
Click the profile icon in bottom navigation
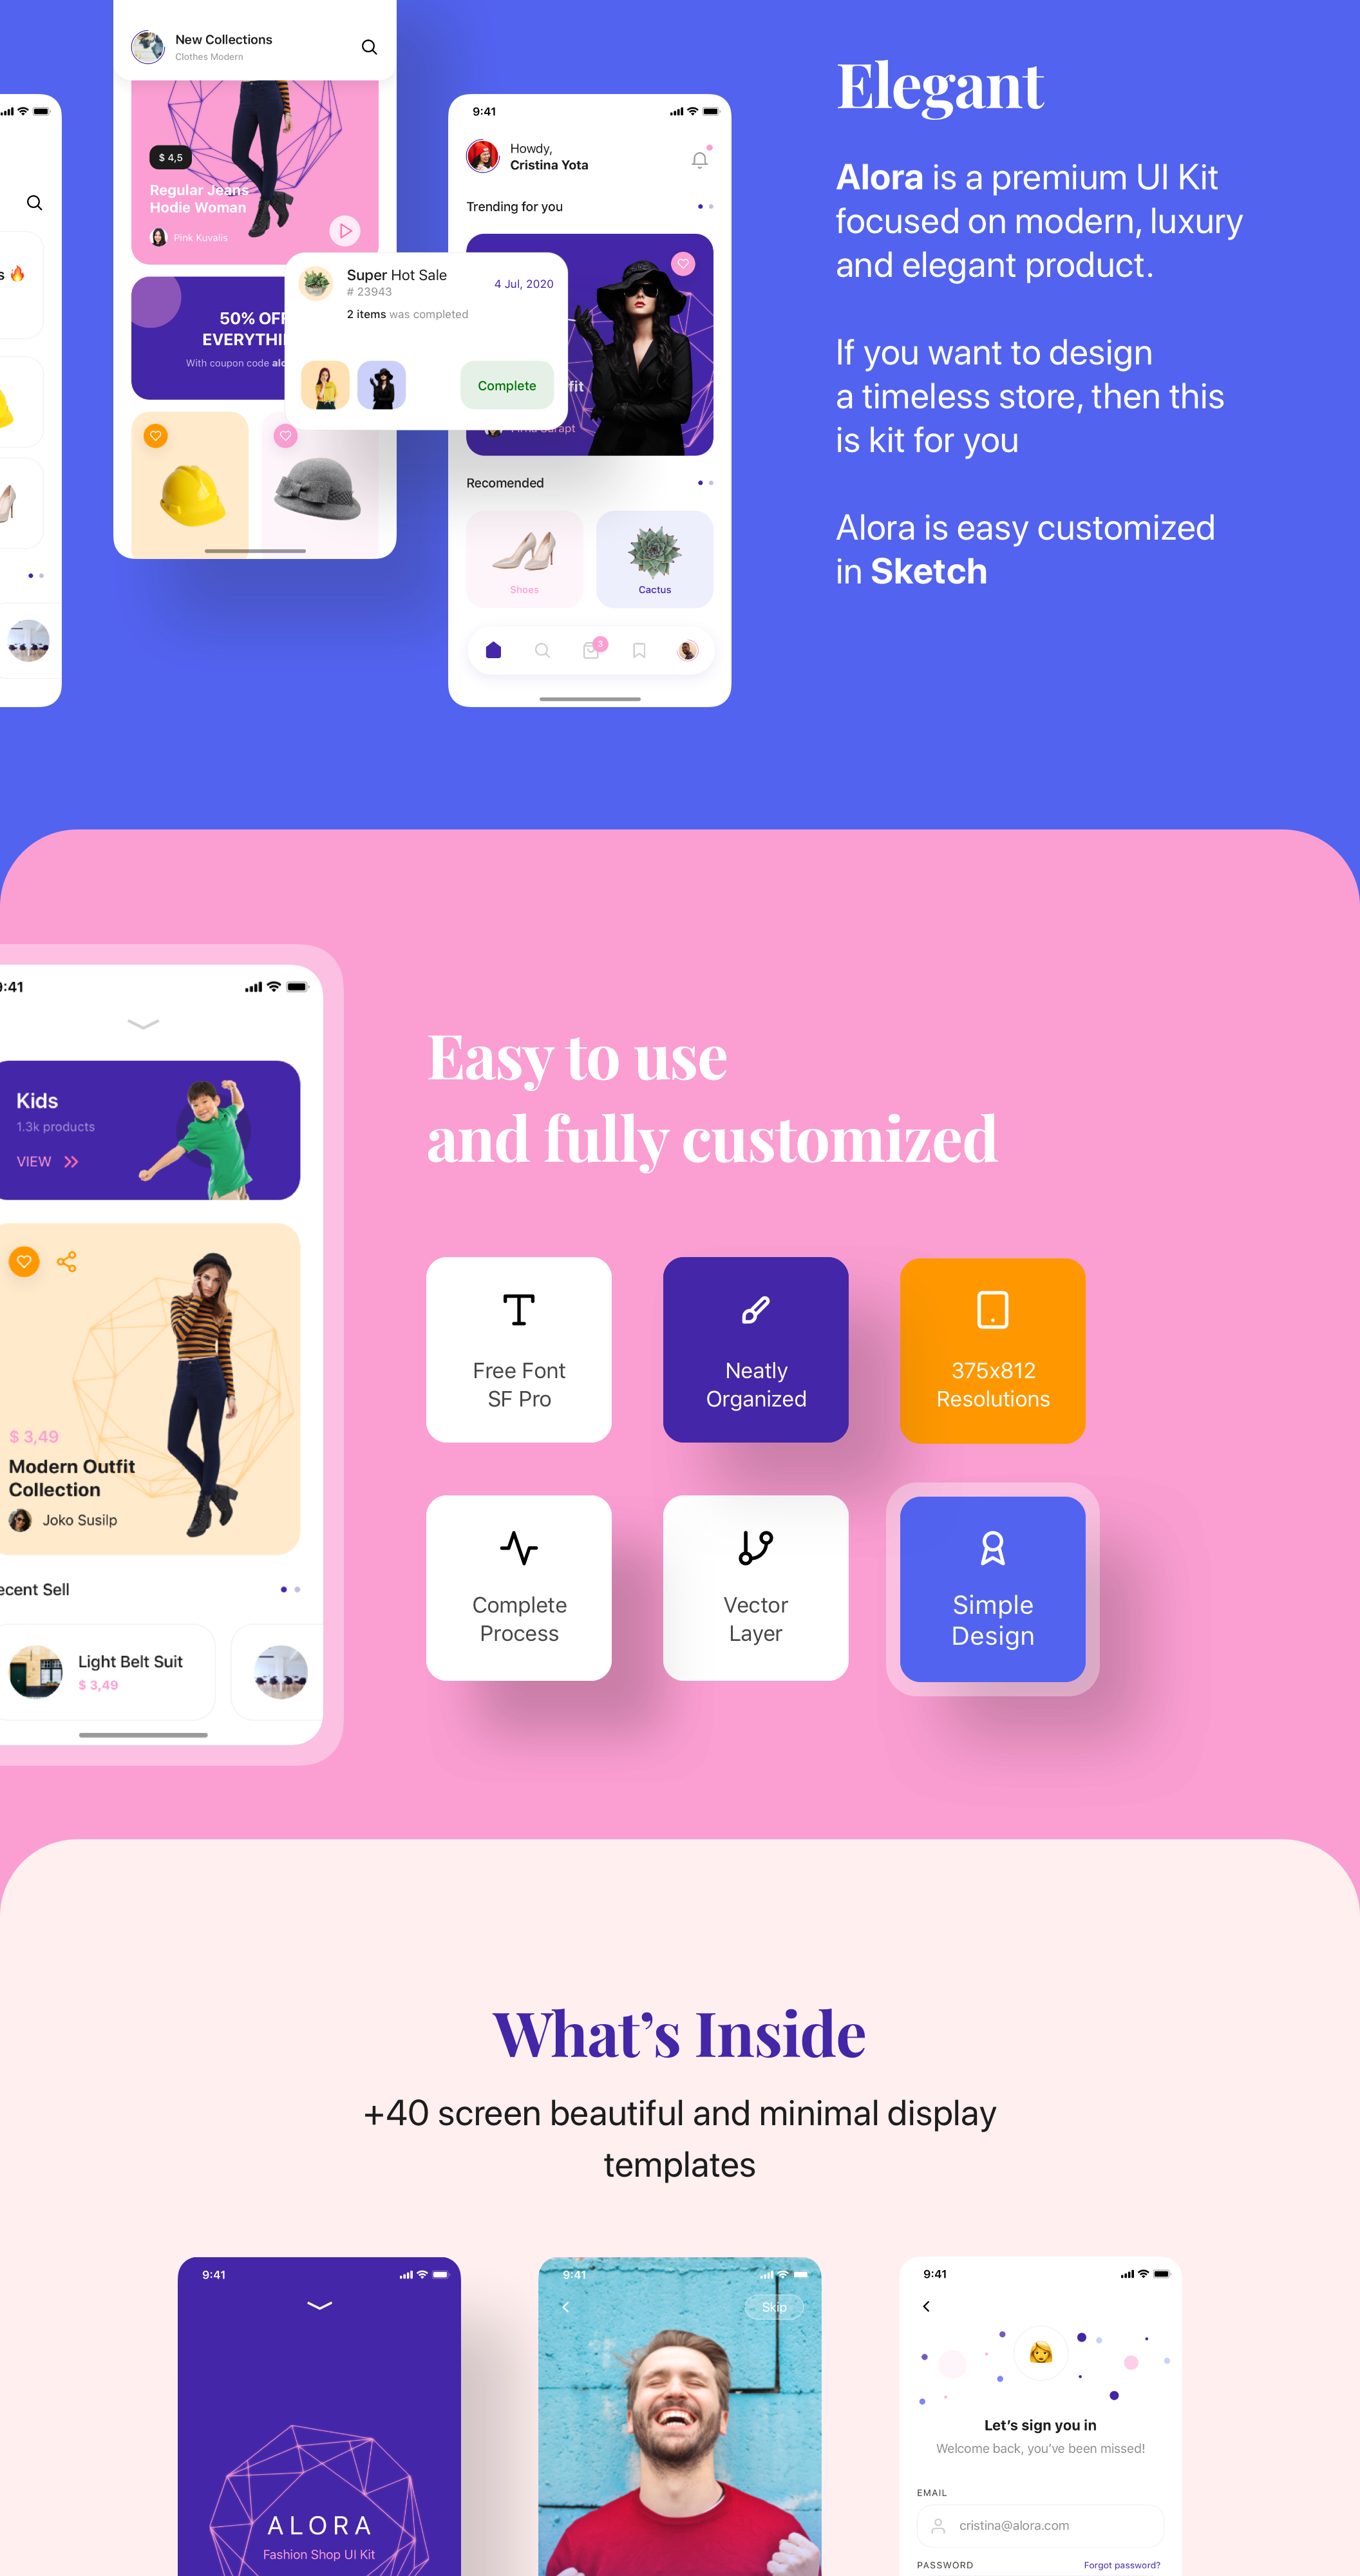pyautogui.click(x=695, y=649)
